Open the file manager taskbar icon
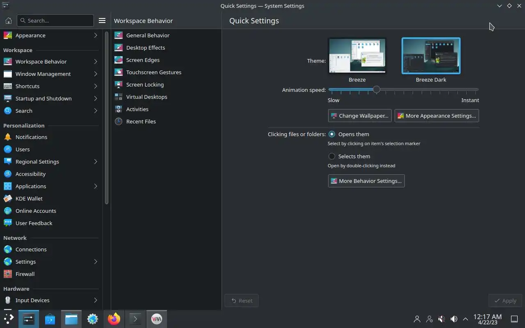Viewport: 525px width, 328px height. [71, 319]
